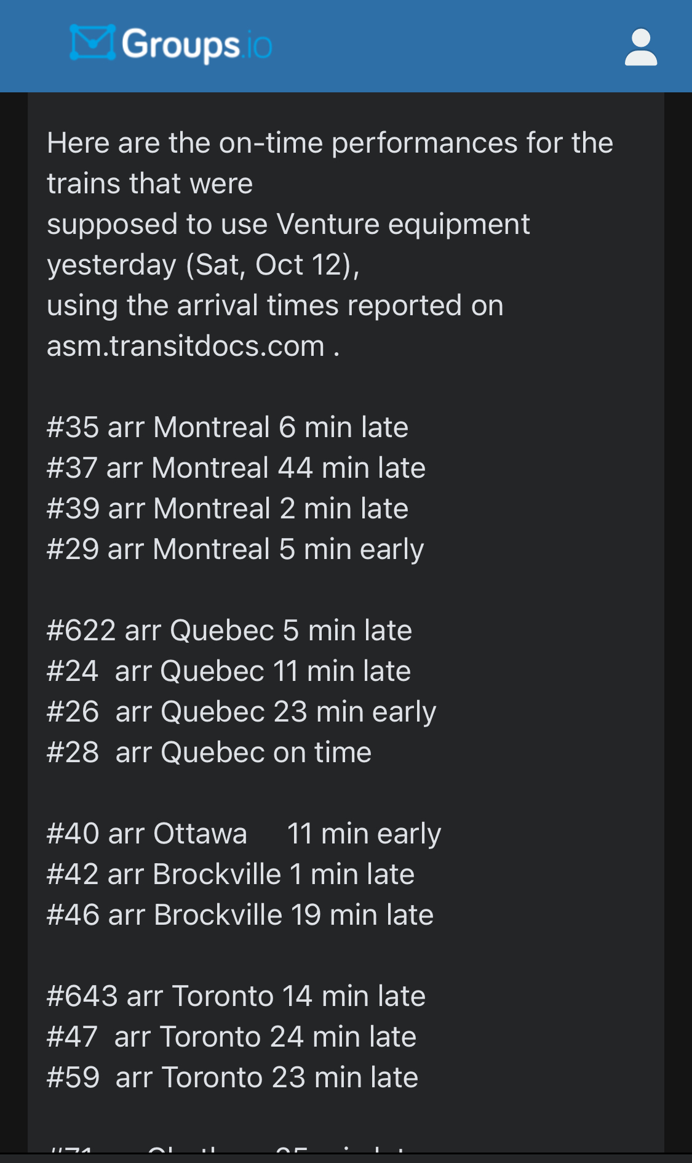
Task: Click the '#24 arr Quebec 11 min late' line
Action: click(x=228, y=671)
